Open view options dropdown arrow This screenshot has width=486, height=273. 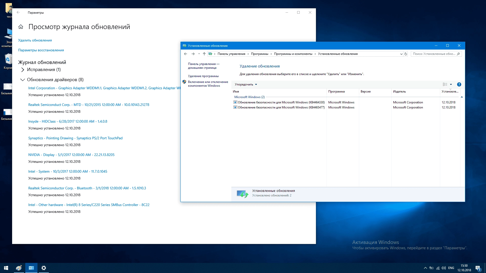tap(451, 84)
